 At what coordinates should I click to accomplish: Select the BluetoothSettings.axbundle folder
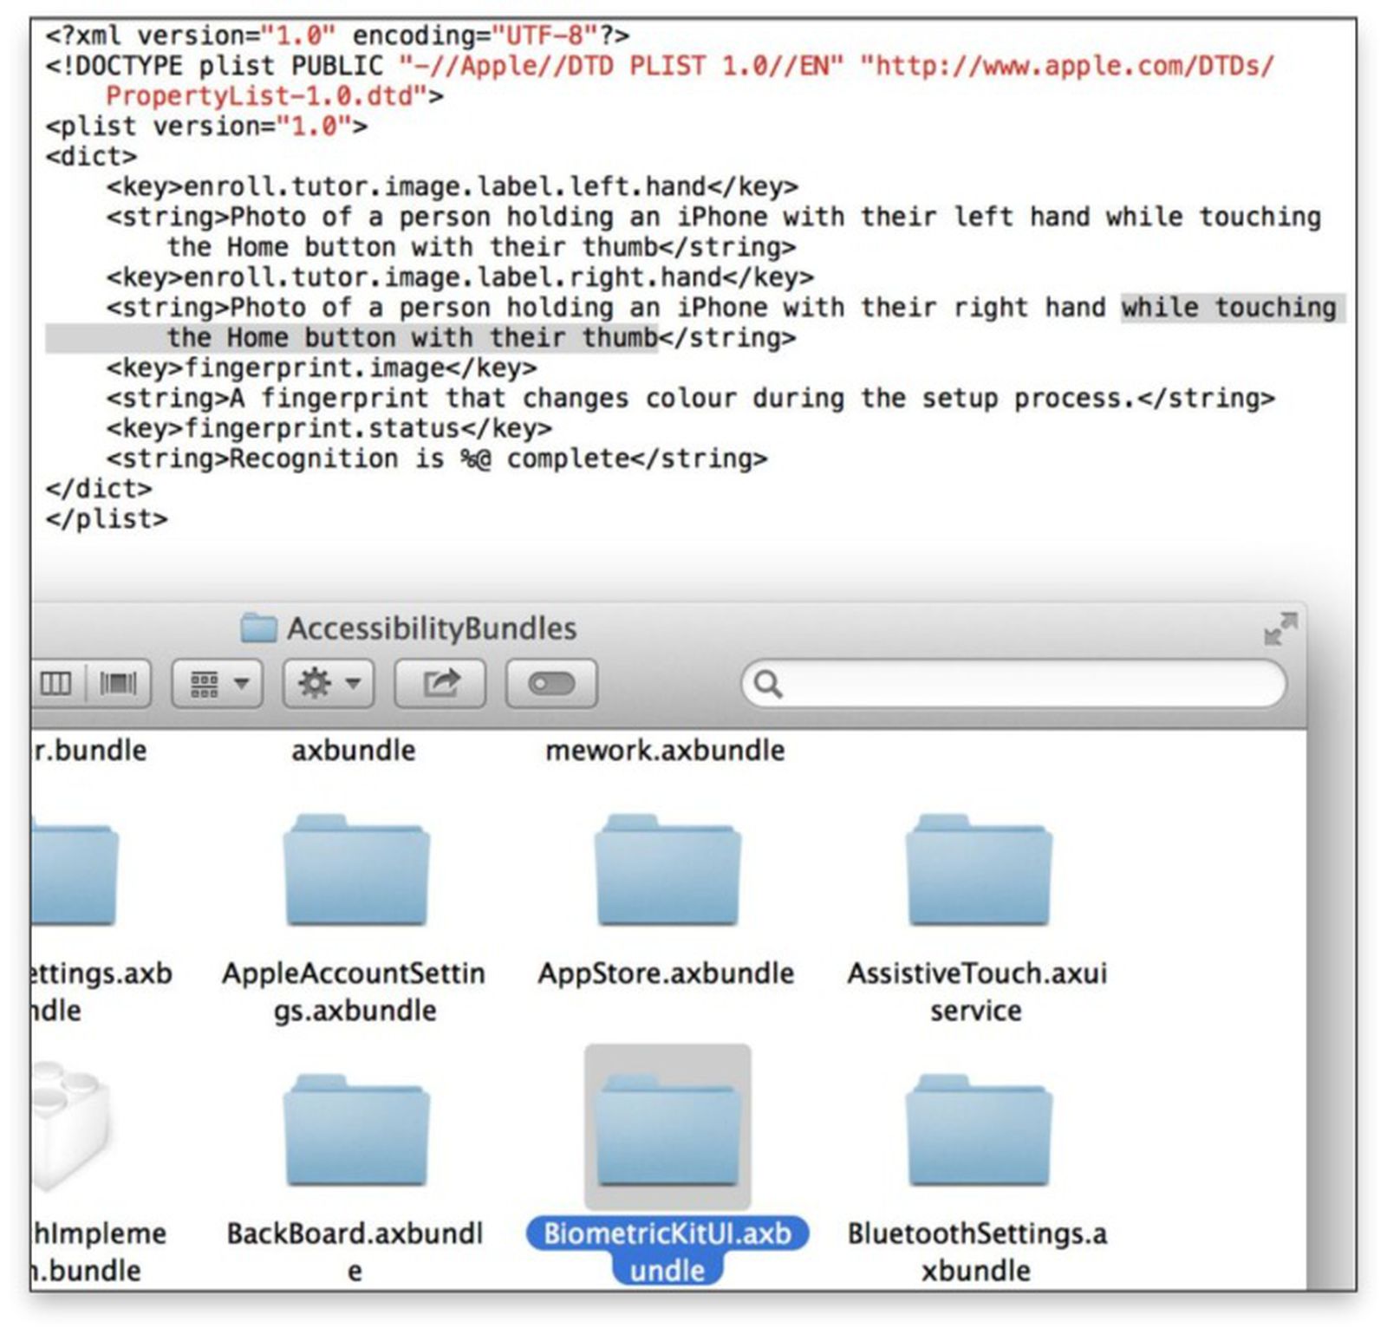pyautogui.click(x=978, y=1131)
